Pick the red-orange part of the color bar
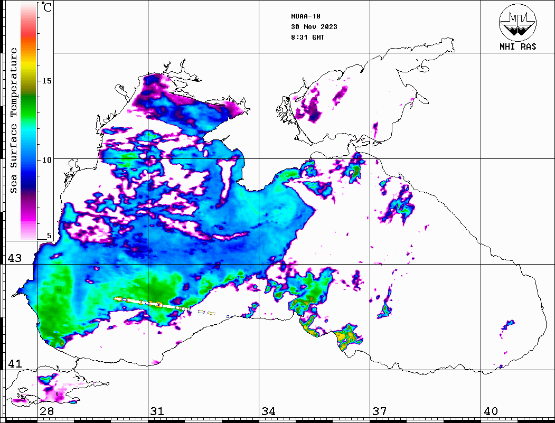Screen dimensions: 555x423 pos(29,39)
